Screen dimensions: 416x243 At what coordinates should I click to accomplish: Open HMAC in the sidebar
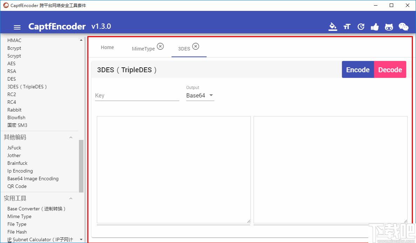[x=14, y=40]
